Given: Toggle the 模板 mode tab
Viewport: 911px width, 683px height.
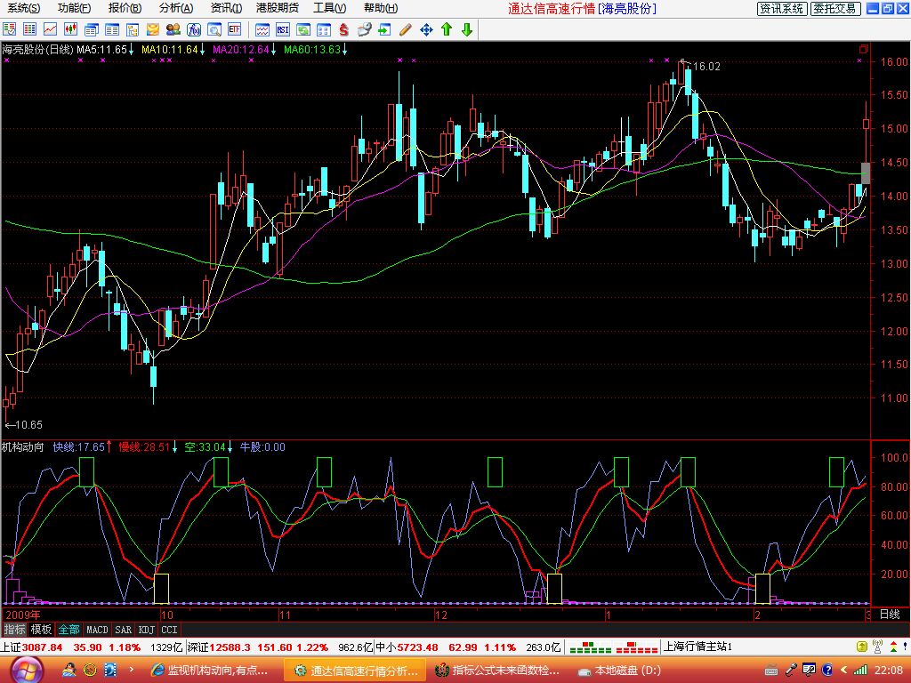Looking at the screenshot, I should [42, 629].
